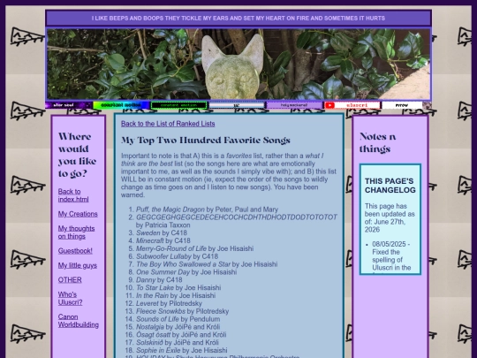Click the Patricia Taxxon song entry
This screenshot has height=358, width=477.
coord(237,221)
